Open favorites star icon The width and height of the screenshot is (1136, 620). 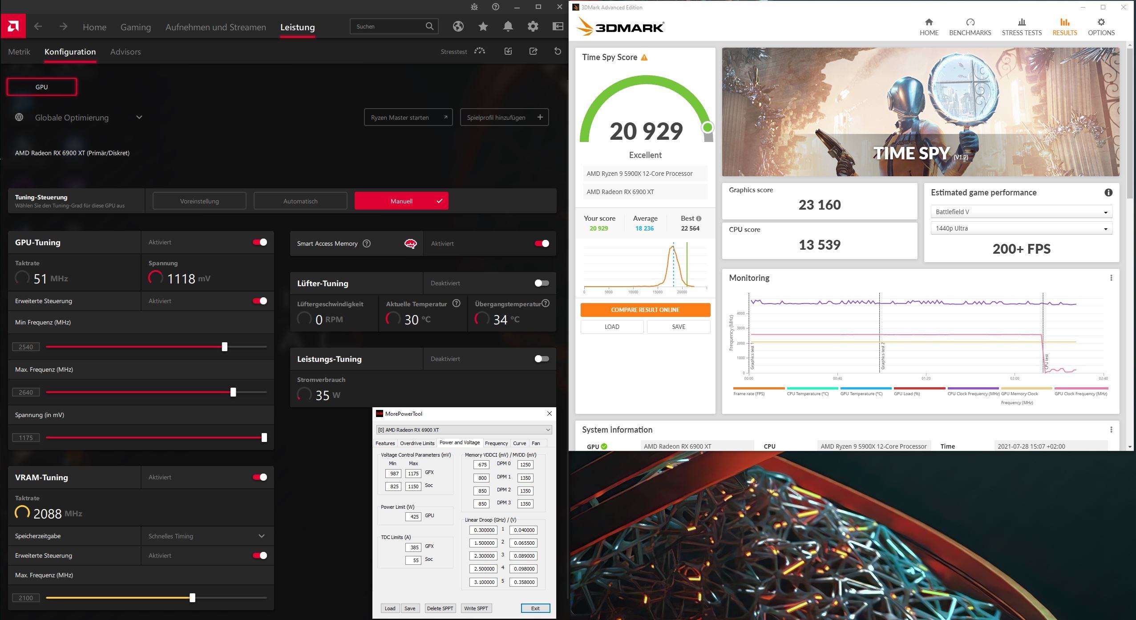[x=483, y=27]
